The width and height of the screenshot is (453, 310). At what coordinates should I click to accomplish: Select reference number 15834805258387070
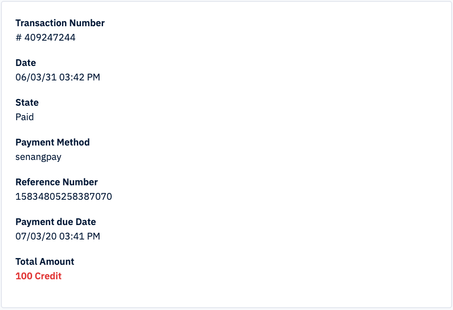pyautogui.click(x=64, y=197)
